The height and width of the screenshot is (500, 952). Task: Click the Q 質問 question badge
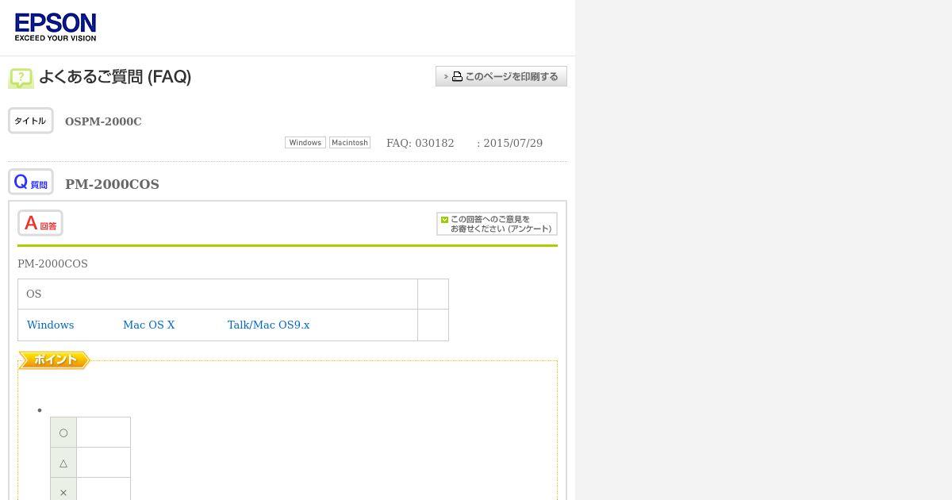pyautogui.click(x=31, y=182)
